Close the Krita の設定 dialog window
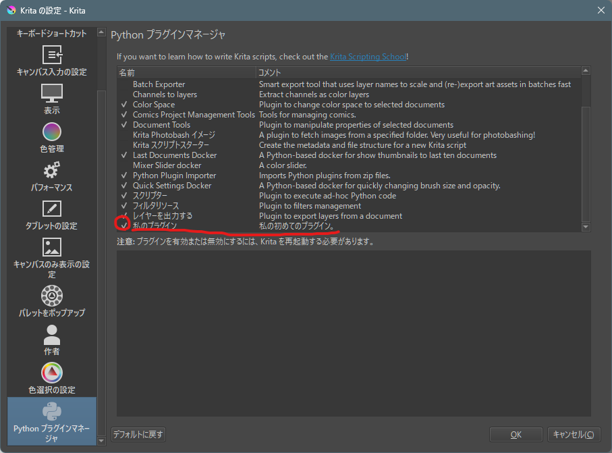The width and height of the screenshot is (612, 453). tap(601, 10)
